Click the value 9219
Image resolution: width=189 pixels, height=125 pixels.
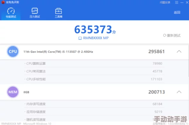[158, 112]
